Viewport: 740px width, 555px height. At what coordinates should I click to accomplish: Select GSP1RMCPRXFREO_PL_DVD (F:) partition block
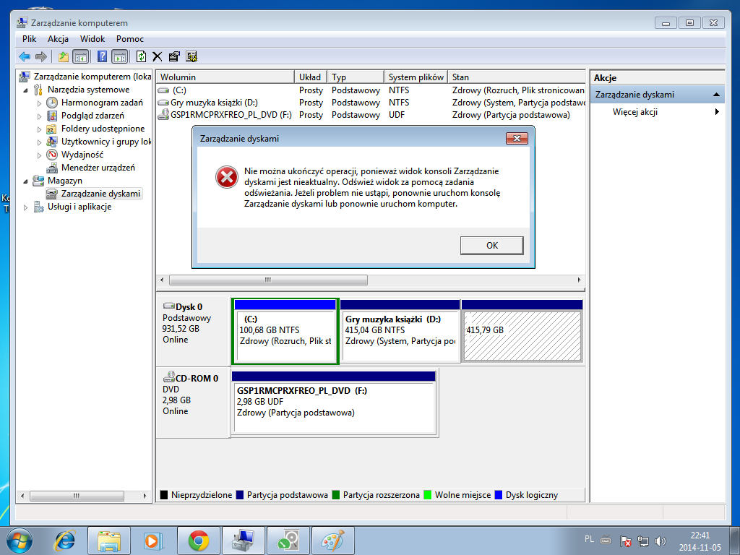[334, 403]
